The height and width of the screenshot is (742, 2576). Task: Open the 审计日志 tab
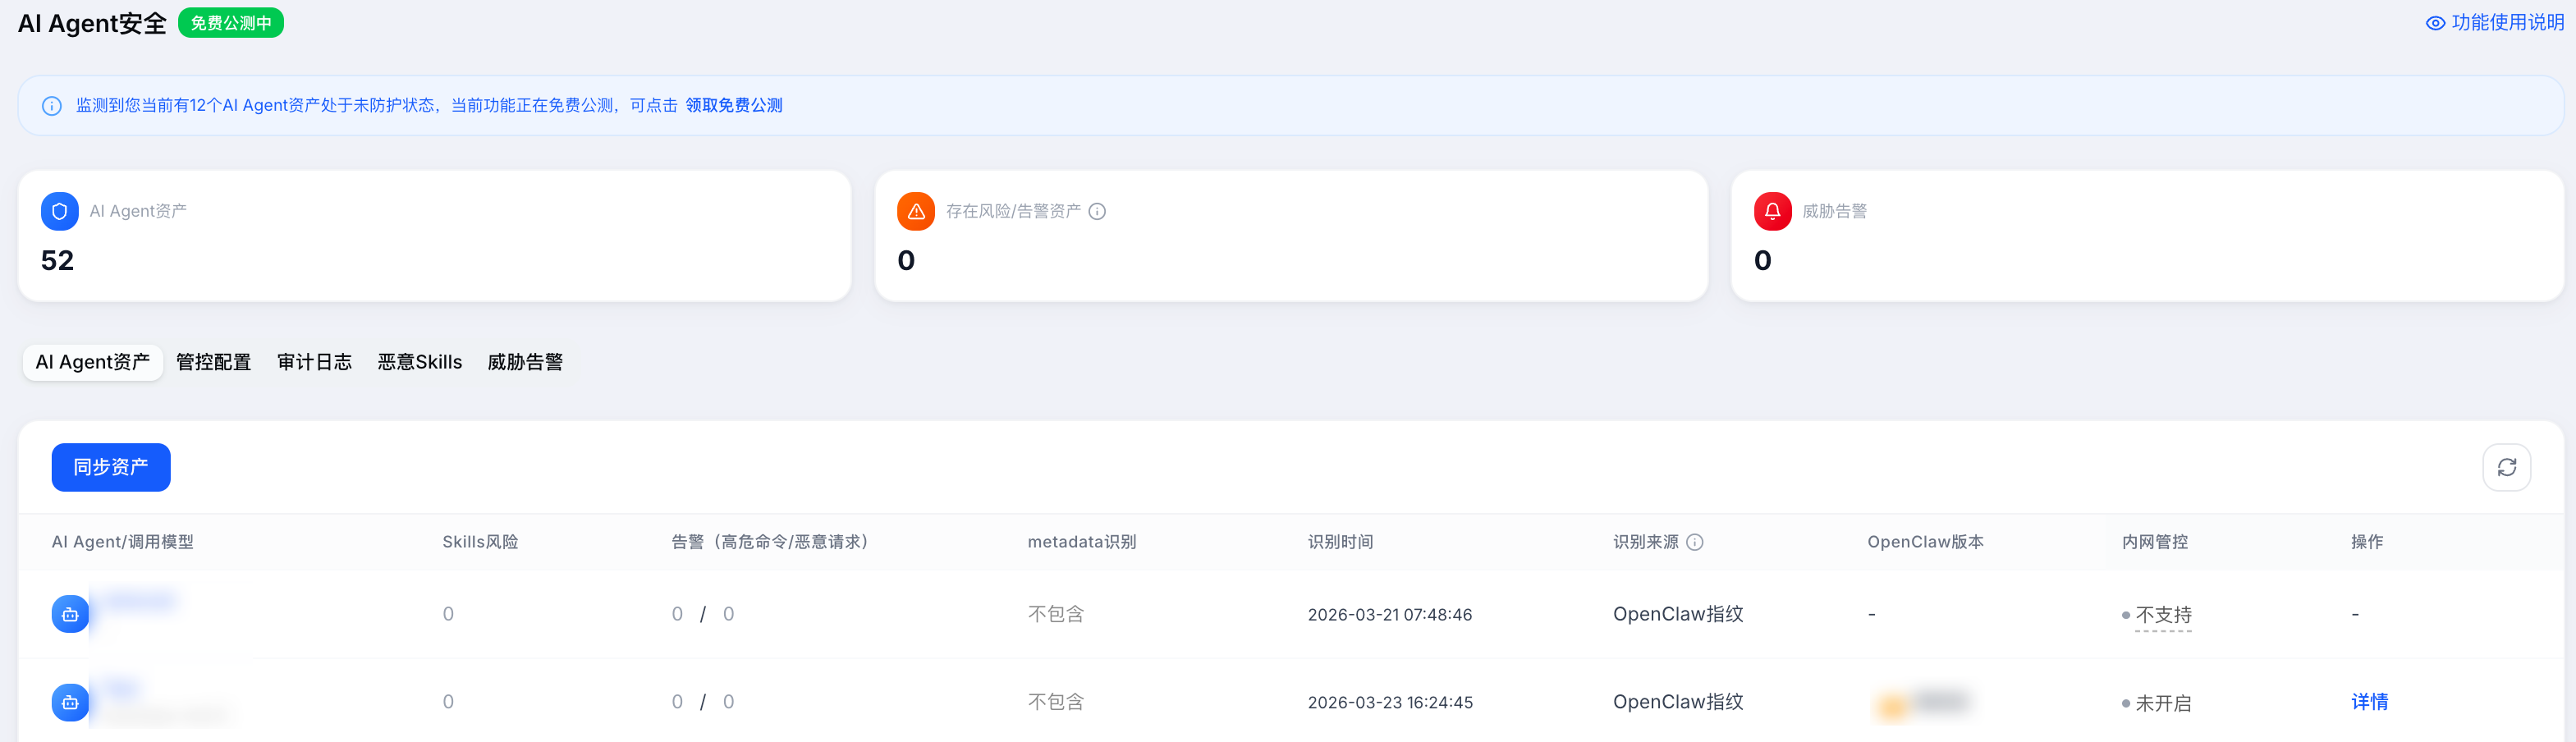click(x=314, y=362)
